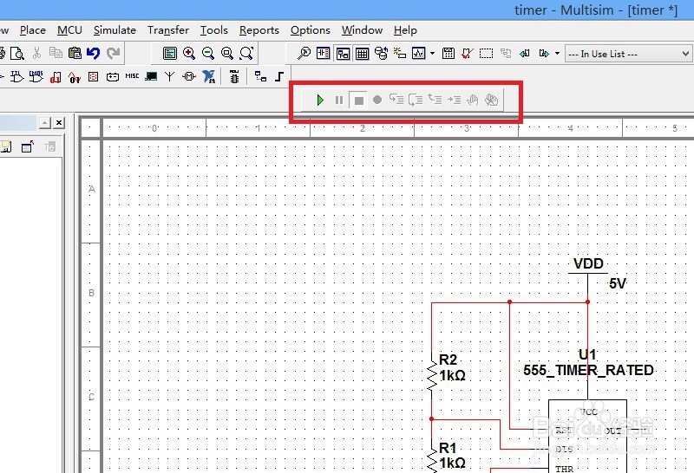Zoom in on the schematic
The image size is (694, 473).
point(189,54)
